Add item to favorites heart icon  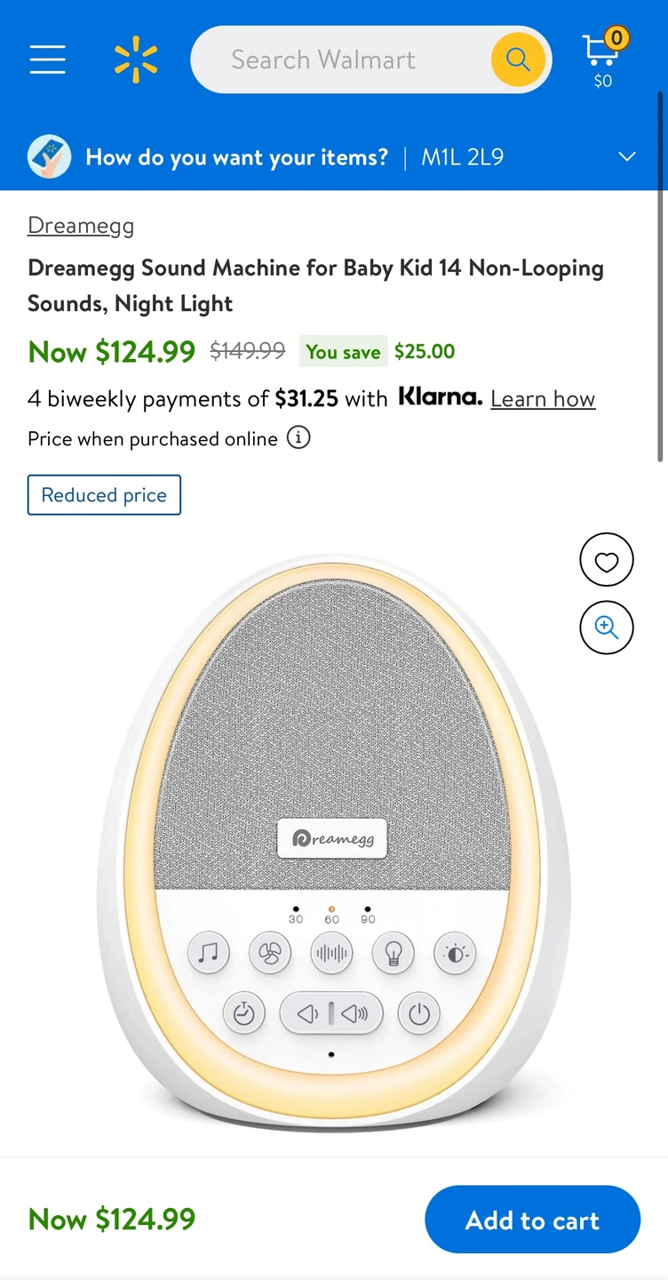coord(606,561)
